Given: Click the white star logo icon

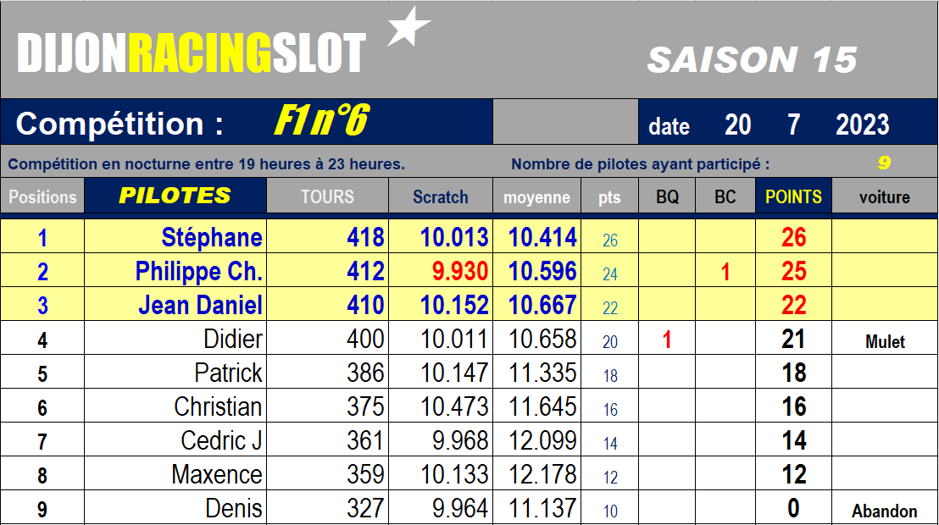Looking at the screenshot, I should point(409,27).
